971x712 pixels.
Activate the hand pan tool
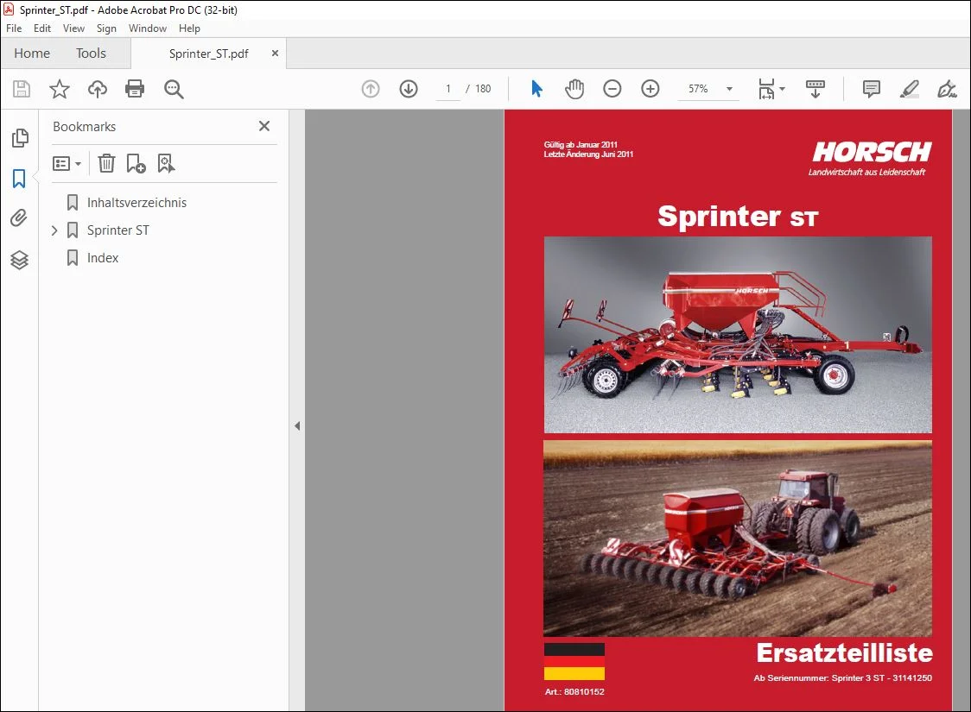coord(574,89)
